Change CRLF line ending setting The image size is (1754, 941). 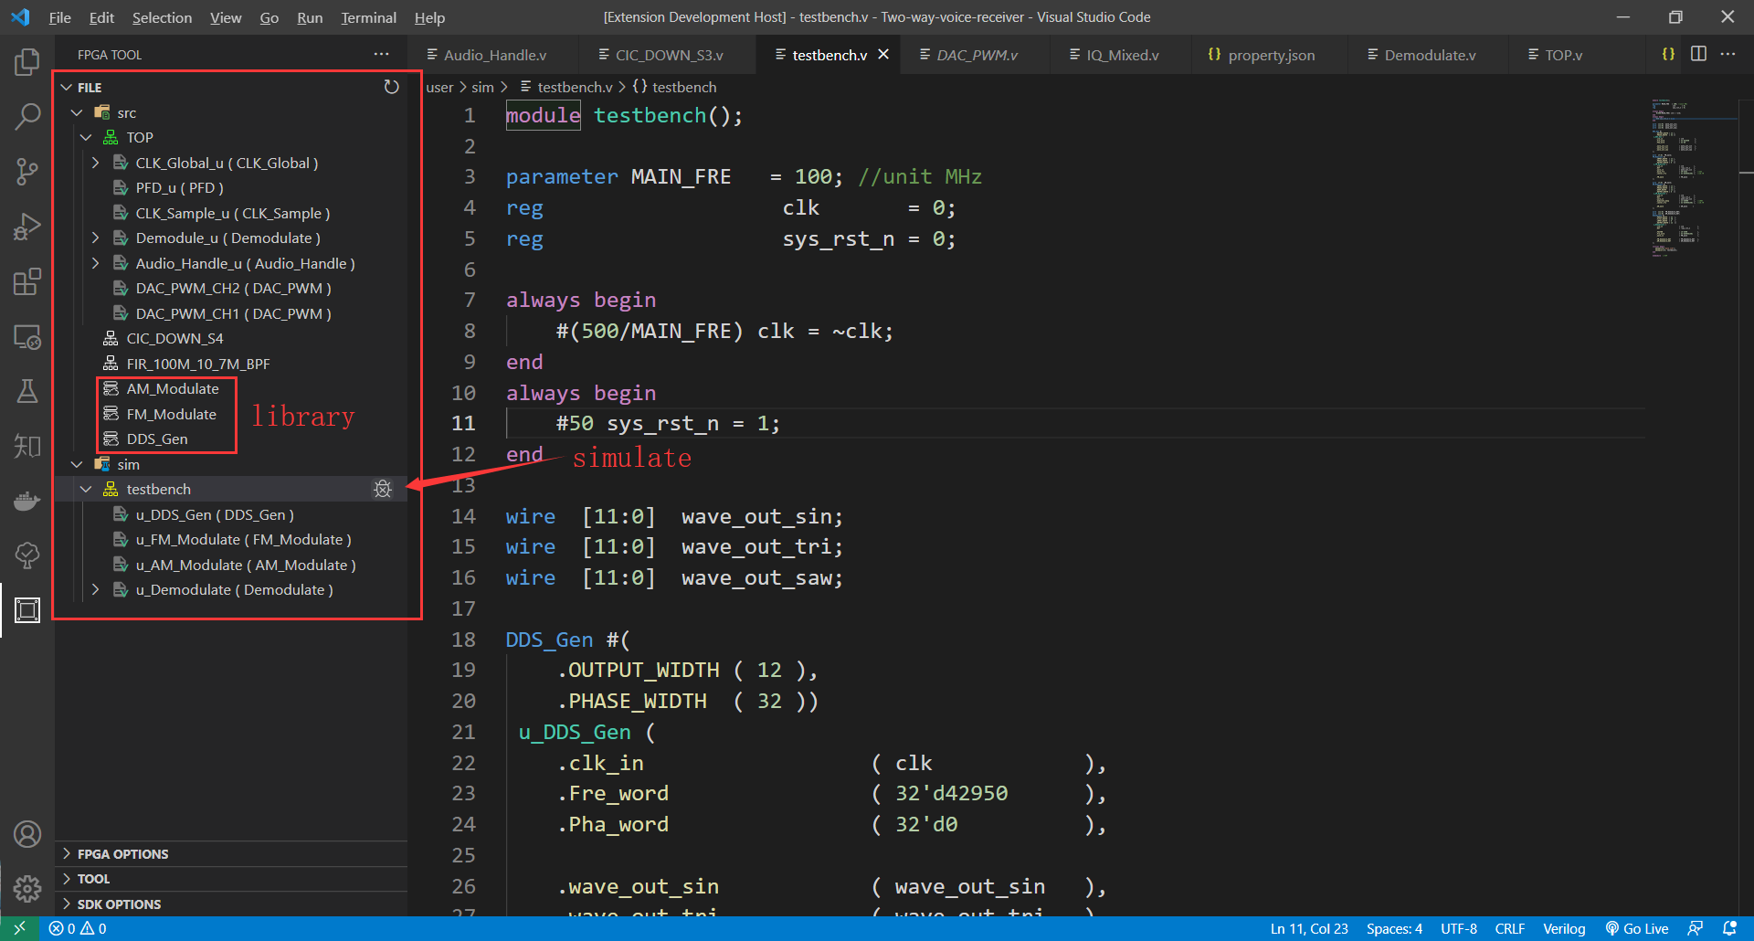pos(1509,928)
